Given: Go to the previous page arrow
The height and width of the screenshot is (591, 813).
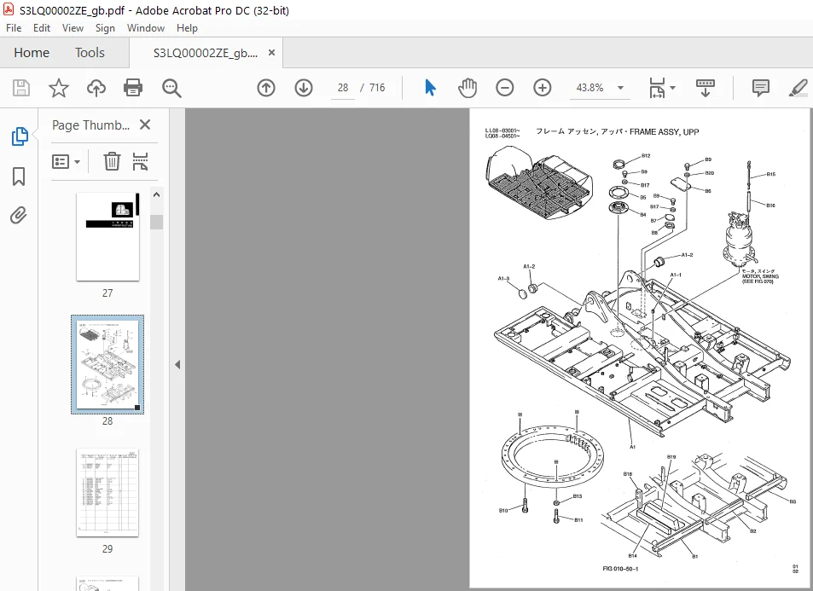Looking at the screenshot, I should point(266,88).
